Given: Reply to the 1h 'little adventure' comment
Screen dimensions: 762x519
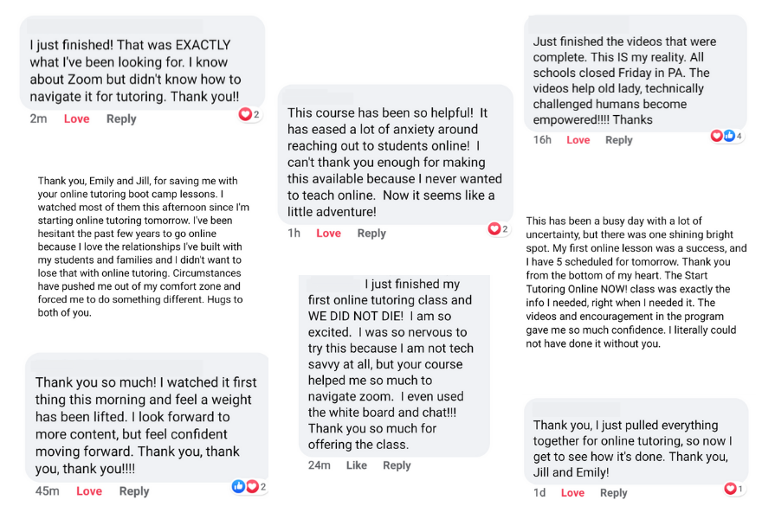Looking at the screenshot, I should click(x=371, y=234).
